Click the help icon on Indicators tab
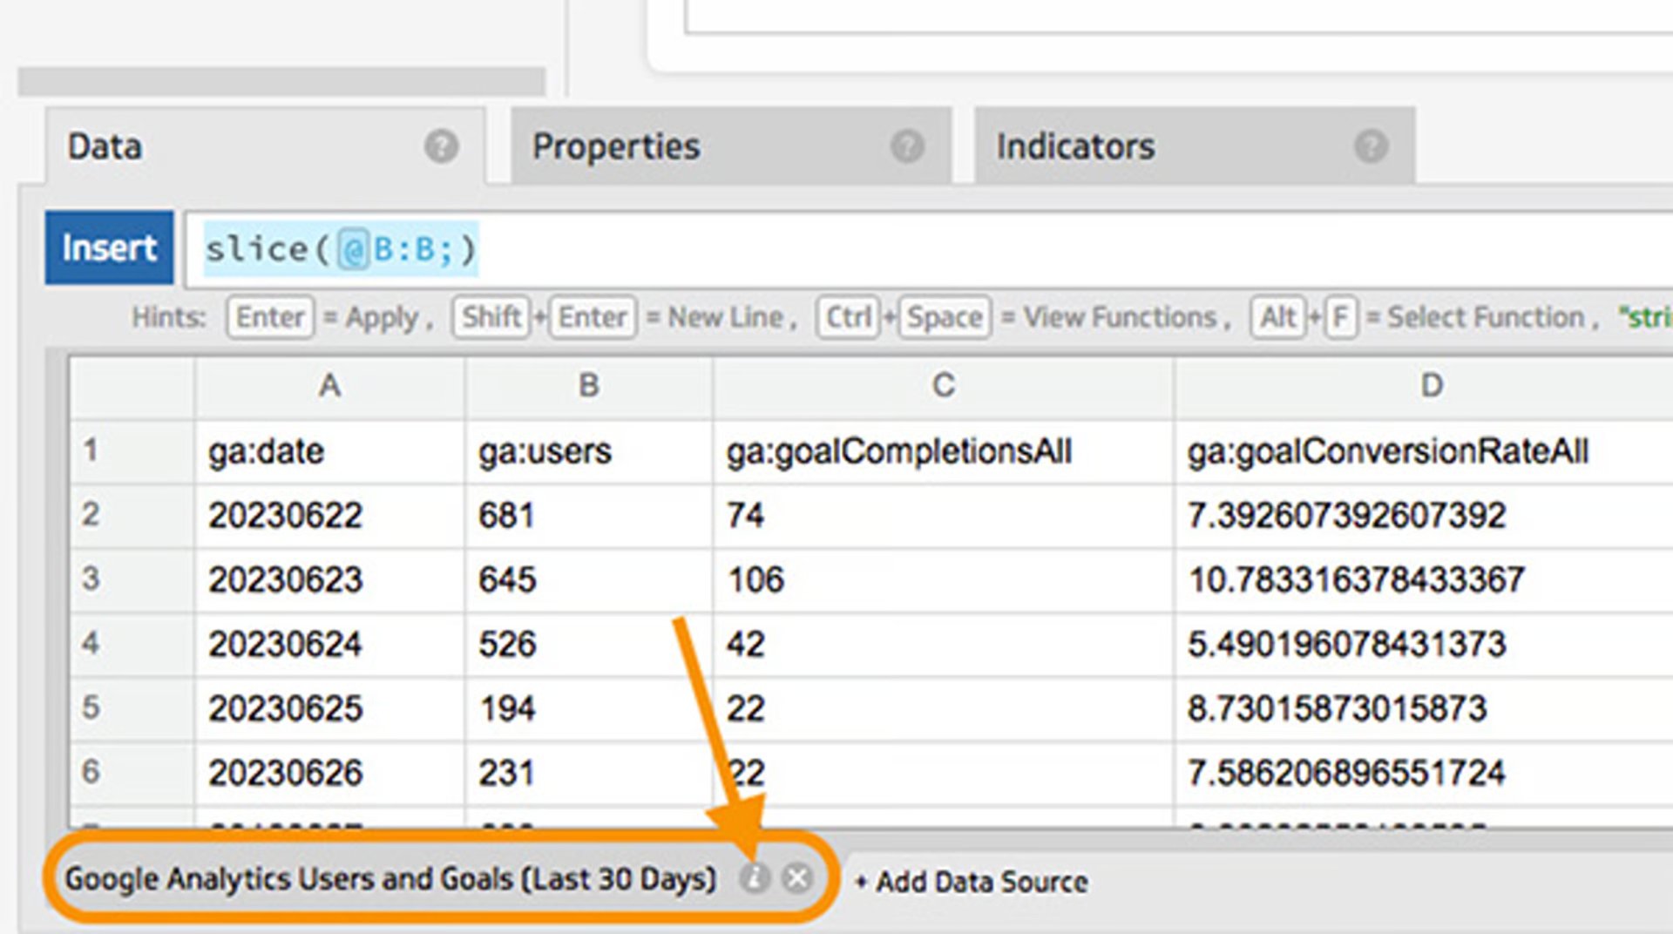Viewport: 1673px width, 934px height. click(x=1371, y=146)
